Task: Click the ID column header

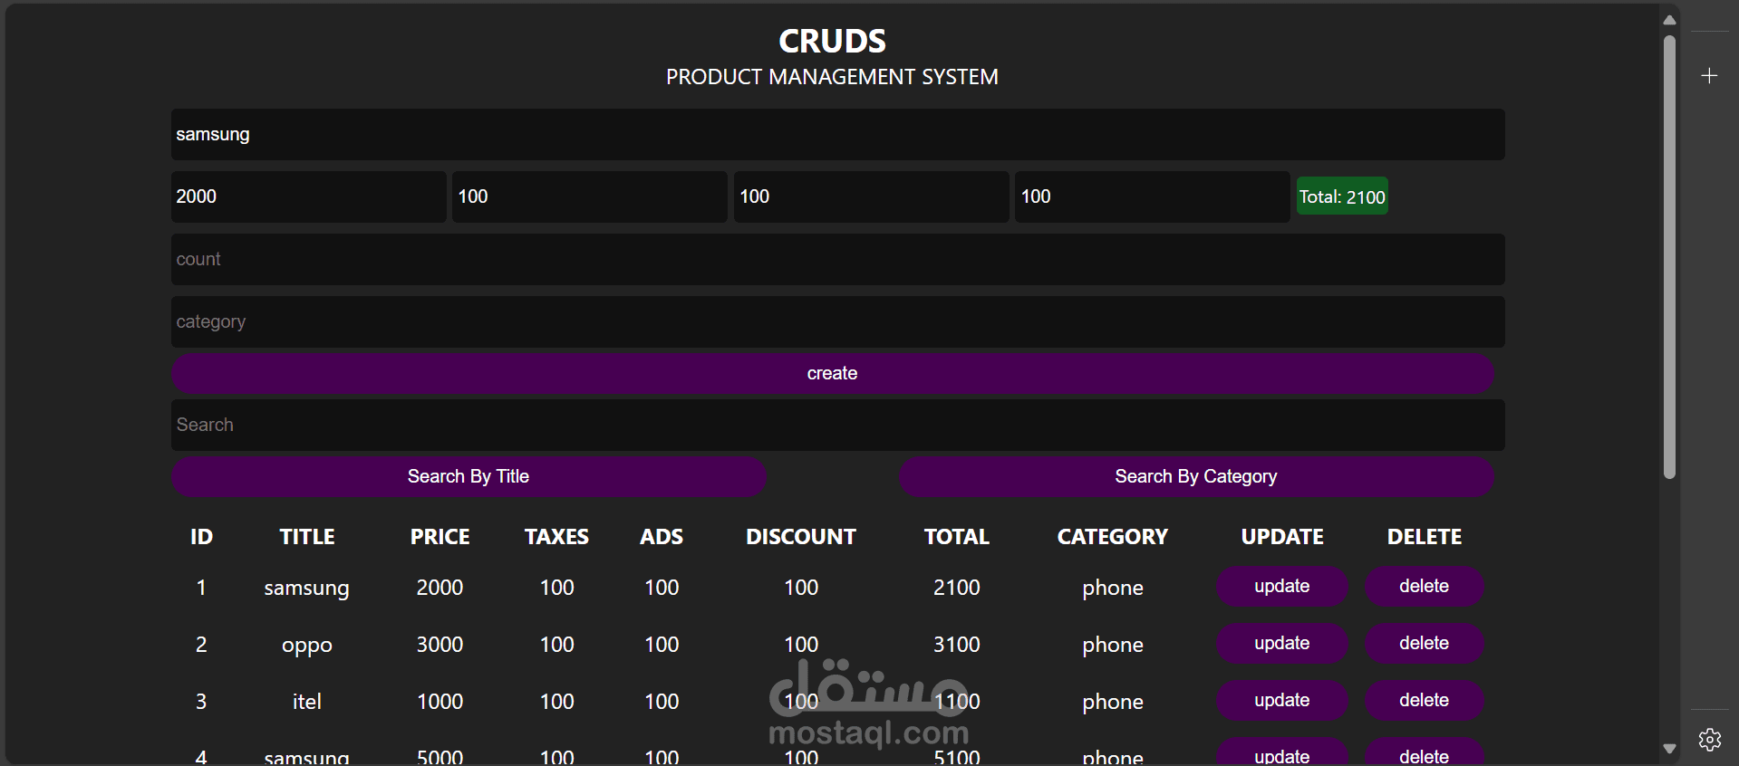Action: click(x=201, y=537)
